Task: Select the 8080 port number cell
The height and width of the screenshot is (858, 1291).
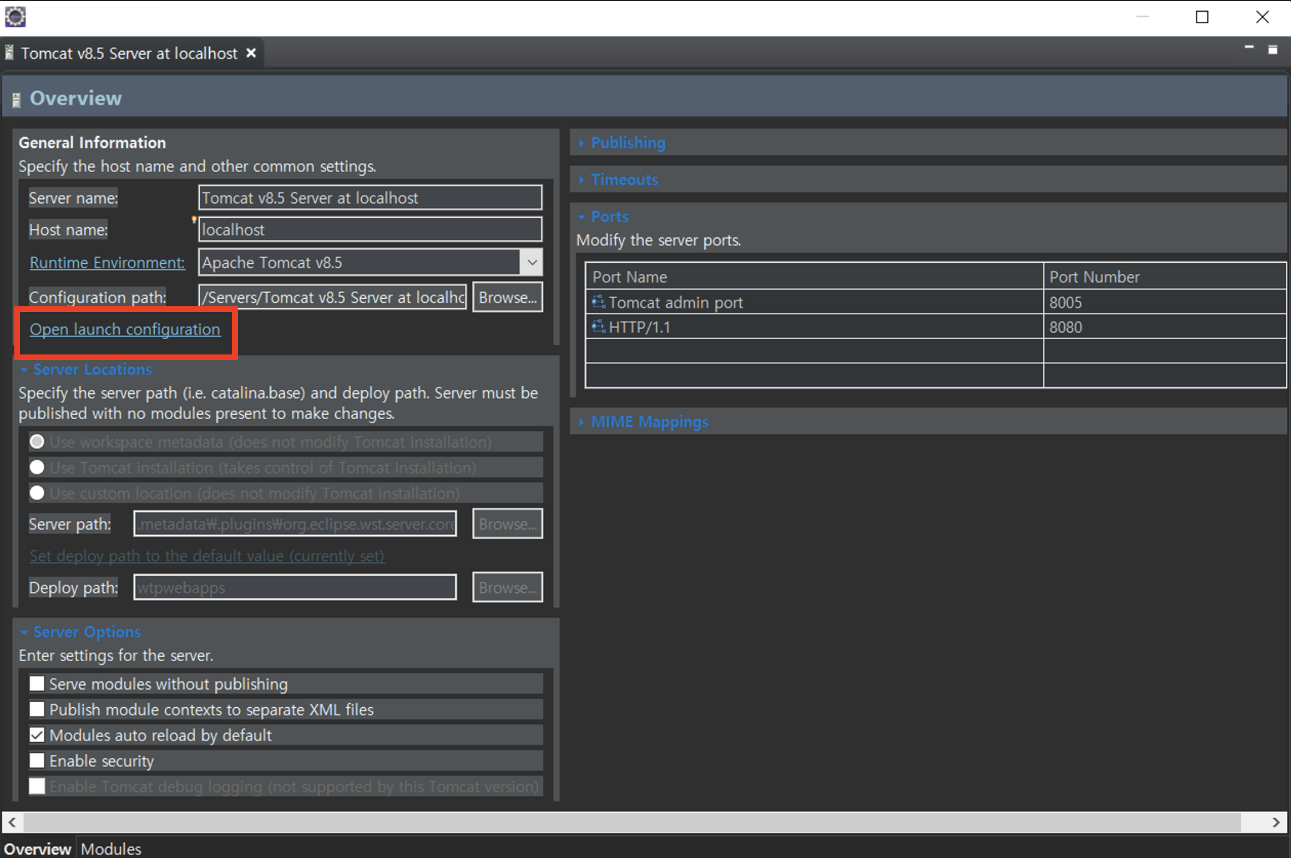Action: (1164, 326)
